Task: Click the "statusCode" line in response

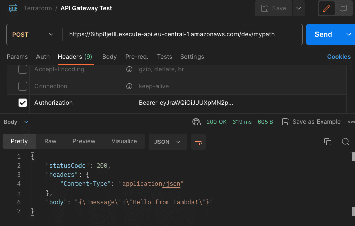Action: pos(78,166)
